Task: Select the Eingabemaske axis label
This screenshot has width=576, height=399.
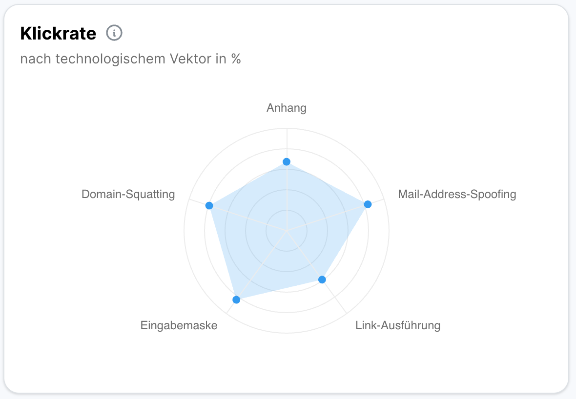Action: click(x=179, y=325)
